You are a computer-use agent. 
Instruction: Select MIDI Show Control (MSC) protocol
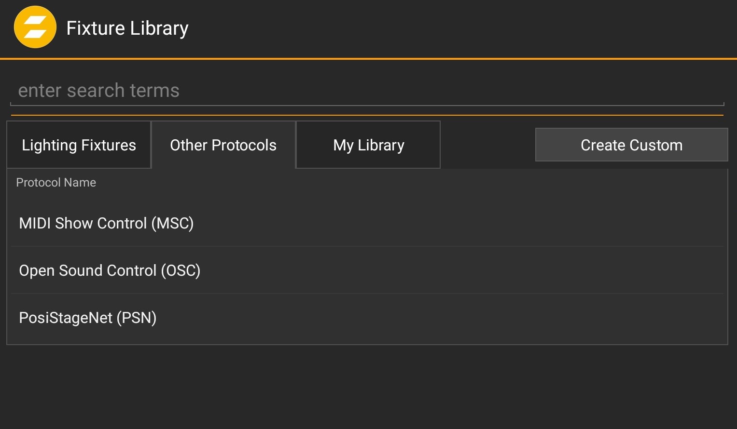tap(106, 223)
